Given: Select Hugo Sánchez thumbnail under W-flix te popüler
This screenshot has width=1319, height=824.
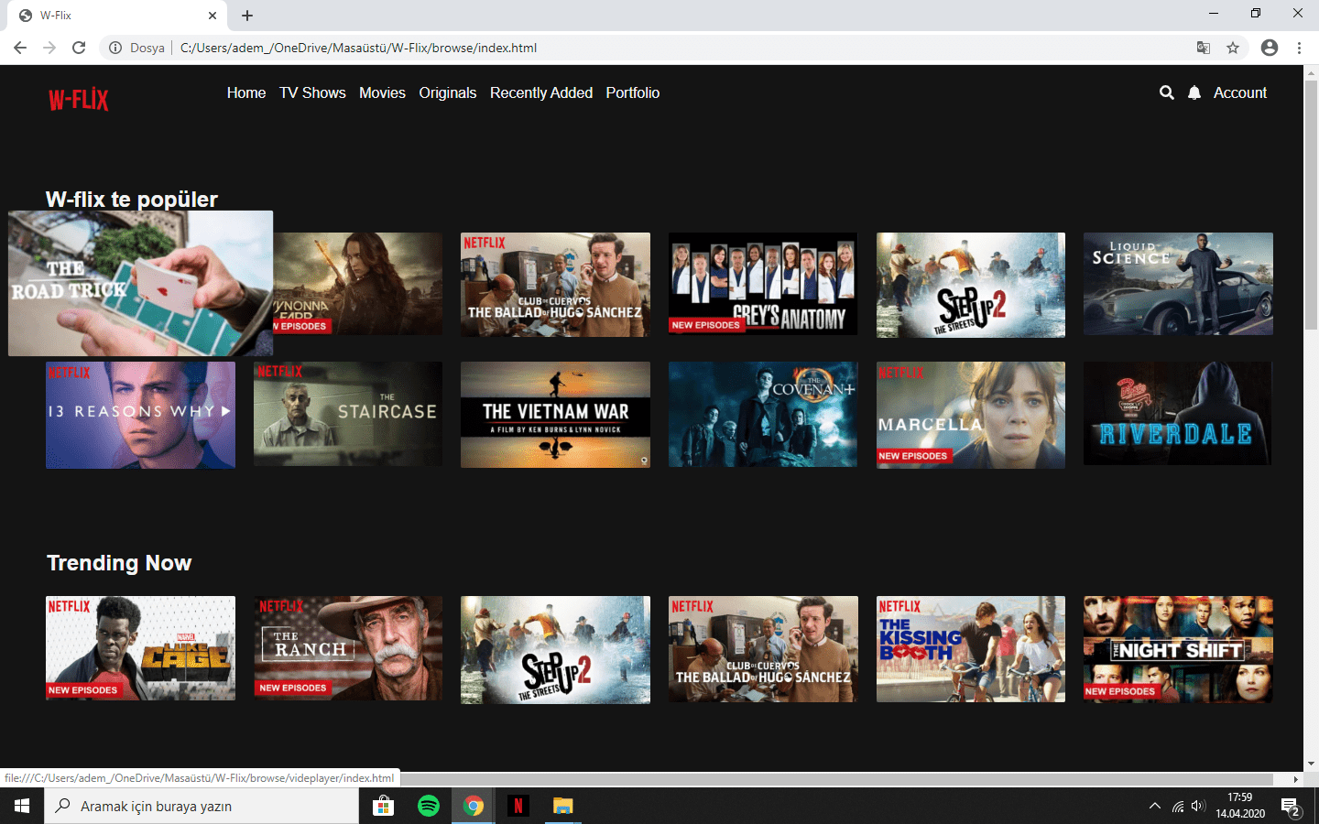Looking at the screenshot, I should [555, 285].
